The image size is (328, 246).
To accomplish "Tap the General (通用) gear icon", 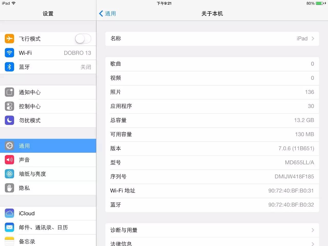I will 9,146.
